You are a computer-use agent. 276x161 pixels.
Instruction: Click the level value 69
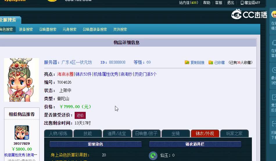(148, 62)
